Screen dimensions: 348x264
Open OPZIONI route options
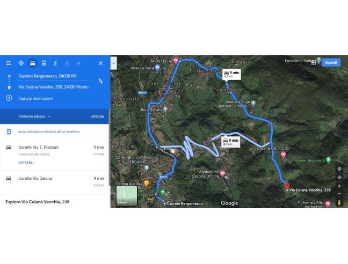(x=97, y=116)
